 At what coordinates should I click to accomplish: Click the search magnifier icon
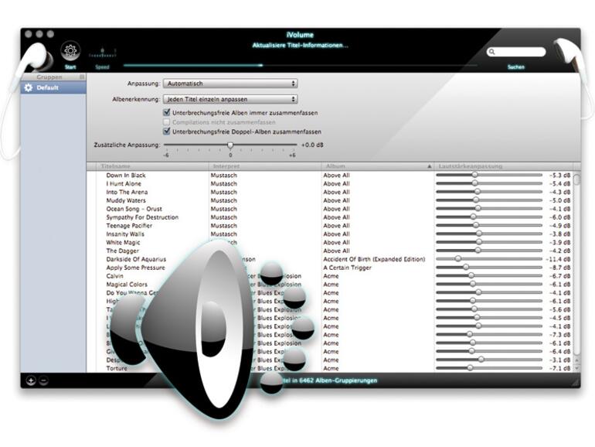tap(492, 52)
